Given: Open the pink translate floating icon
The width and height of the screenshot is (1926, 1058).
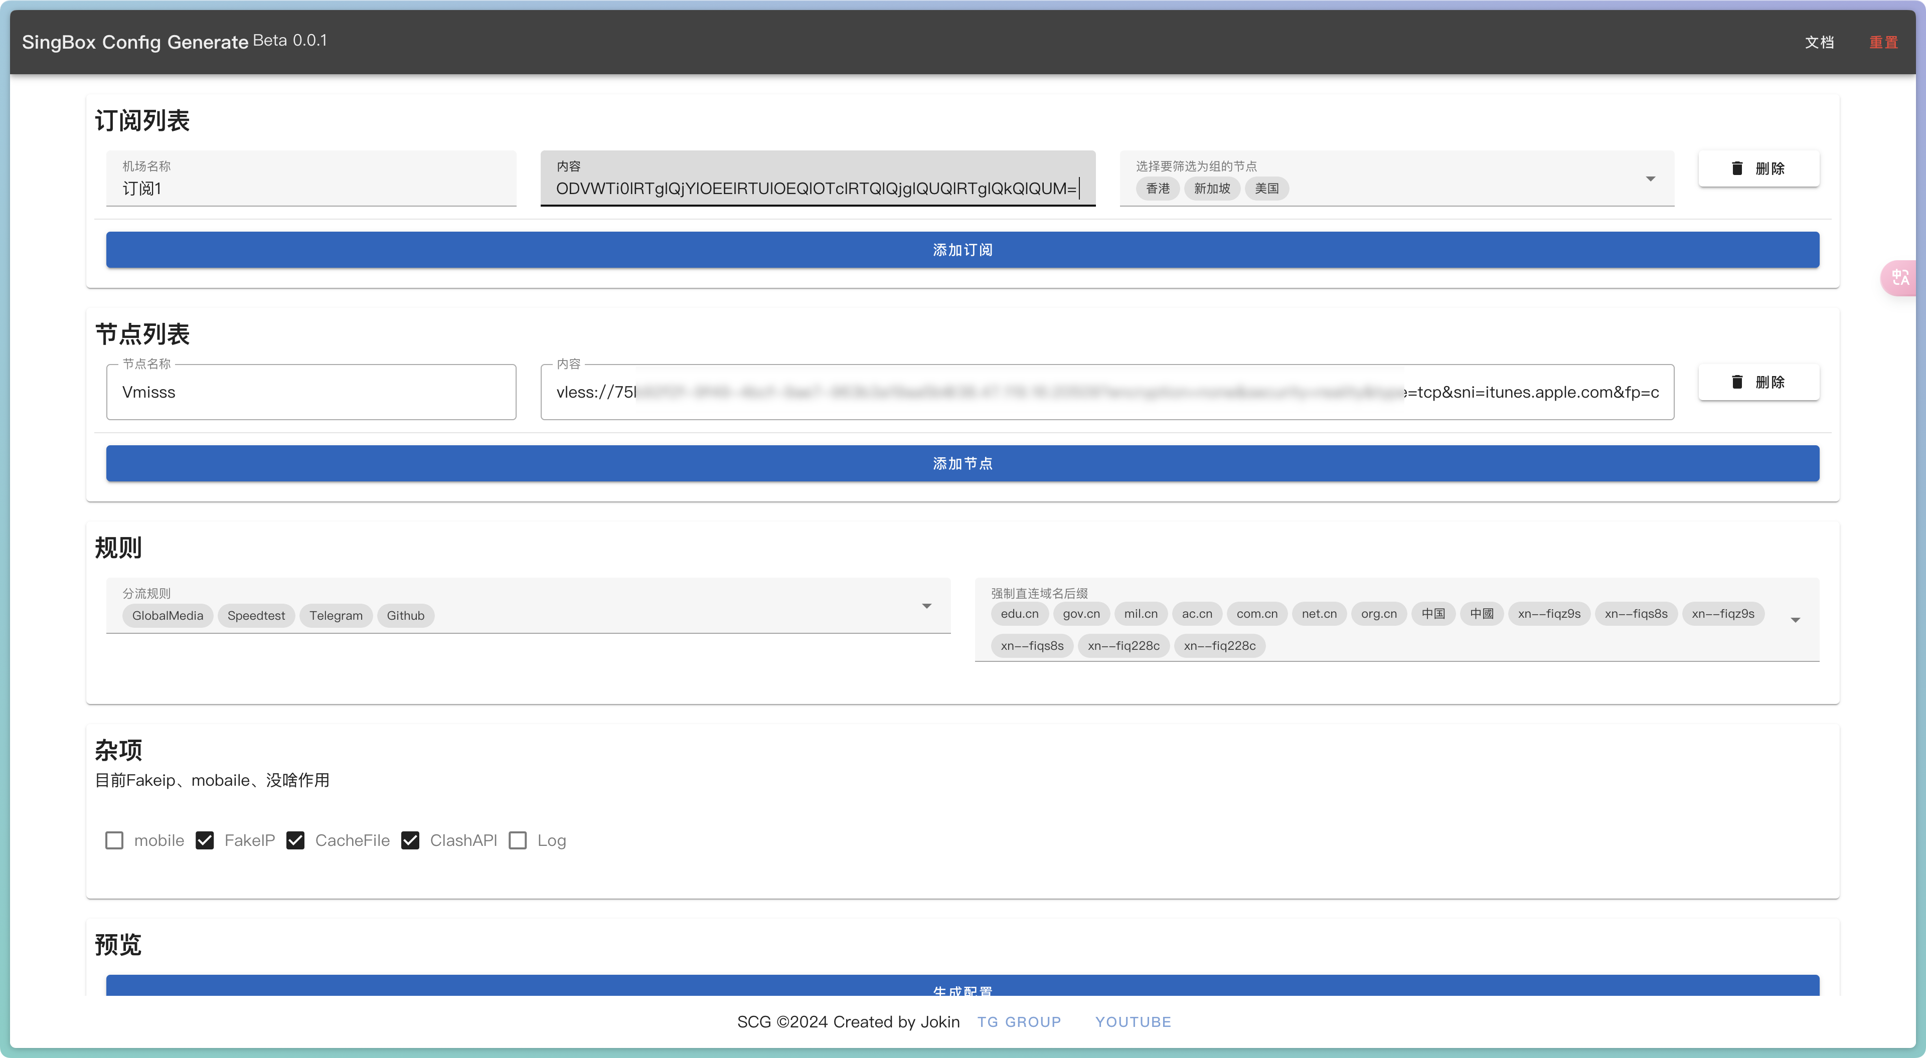Looking at the screenshot, I should [x=1900, y=278].
